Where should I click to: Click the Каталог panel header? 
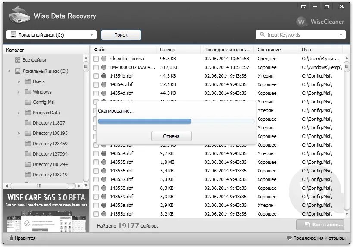click(46, 50)
